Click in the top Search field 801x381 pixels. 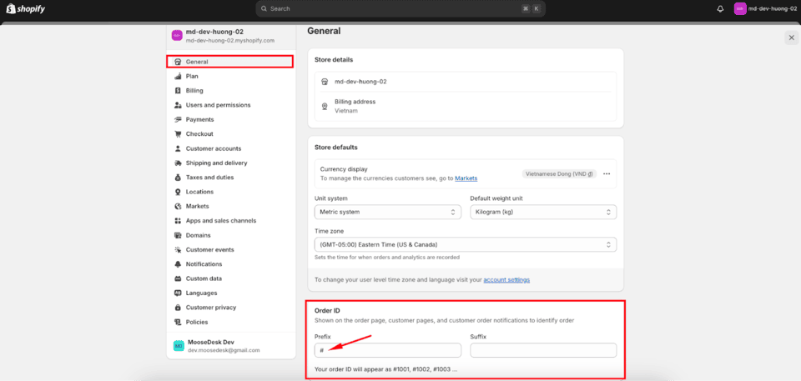[400, 8]
